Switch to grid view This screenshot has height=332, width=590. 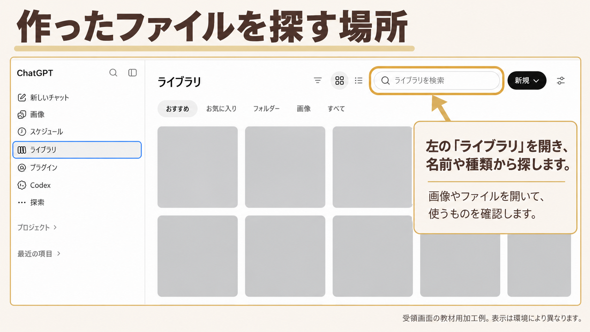click(339, 80)
